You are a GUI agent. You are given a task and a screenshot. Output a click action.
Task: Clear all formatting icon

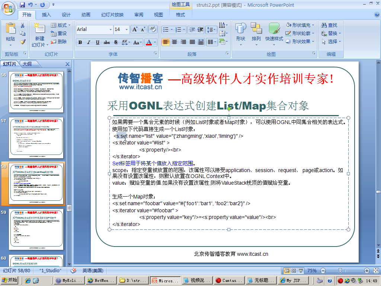[x=153, y=29]
